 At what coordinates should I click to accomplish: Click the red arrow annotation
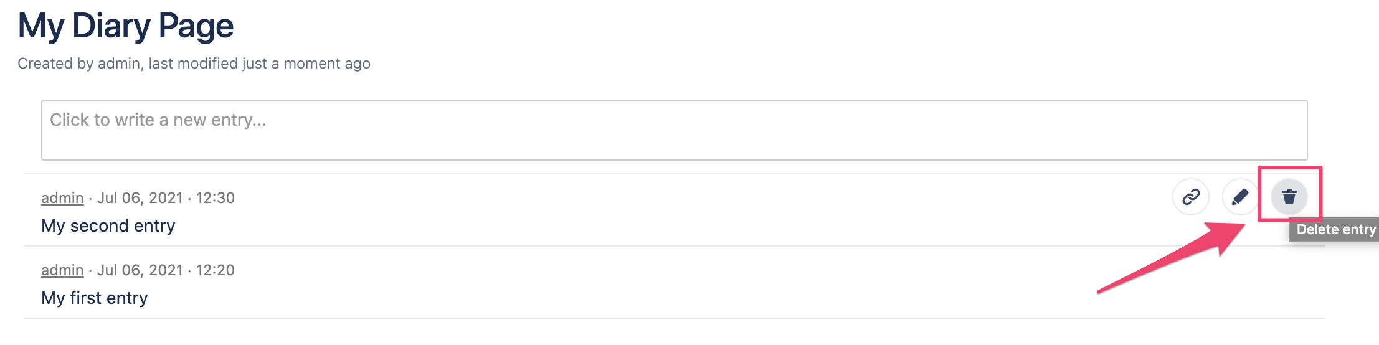coord(1165,262)
